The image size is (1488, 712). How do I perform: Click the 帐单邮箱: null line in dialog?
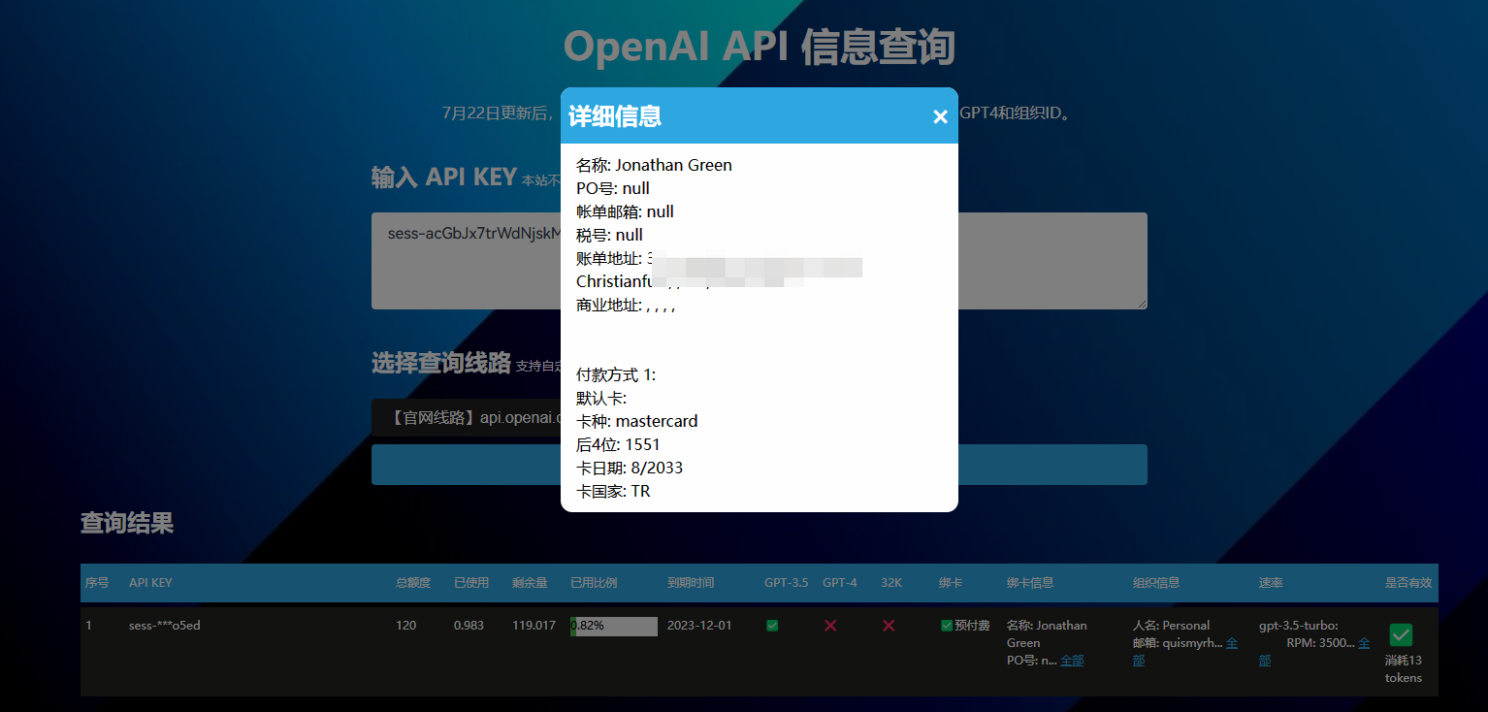pos(625,211)
